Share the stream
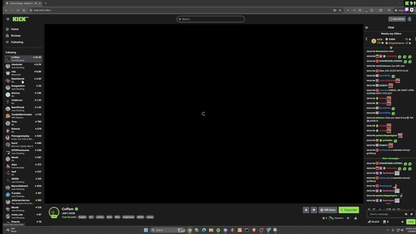The width and height of the screenshot is (416, 234). click(x=348, y=218)
